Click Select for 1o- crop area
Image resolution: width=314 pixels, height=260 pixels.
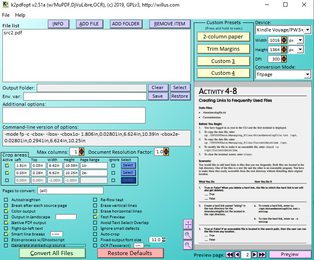[x=128, y=166]
